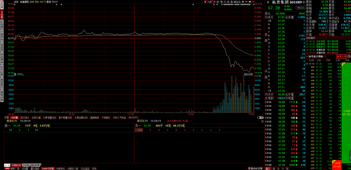Select the 财 tab at bottom right
The height and width of the screenshot is (170, 351).
(x=287, y=168)
